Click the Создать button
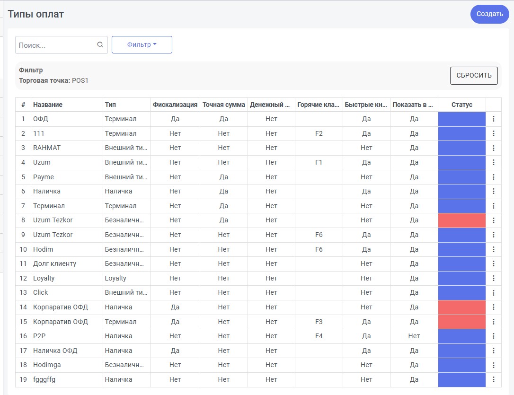The height and width of the screenshot is (395, 514). pyautogui.click(x=490, y=14)
